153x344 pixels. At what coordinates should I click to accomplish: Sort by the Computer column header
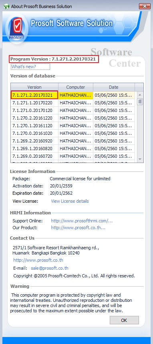(x=76, y=87)
